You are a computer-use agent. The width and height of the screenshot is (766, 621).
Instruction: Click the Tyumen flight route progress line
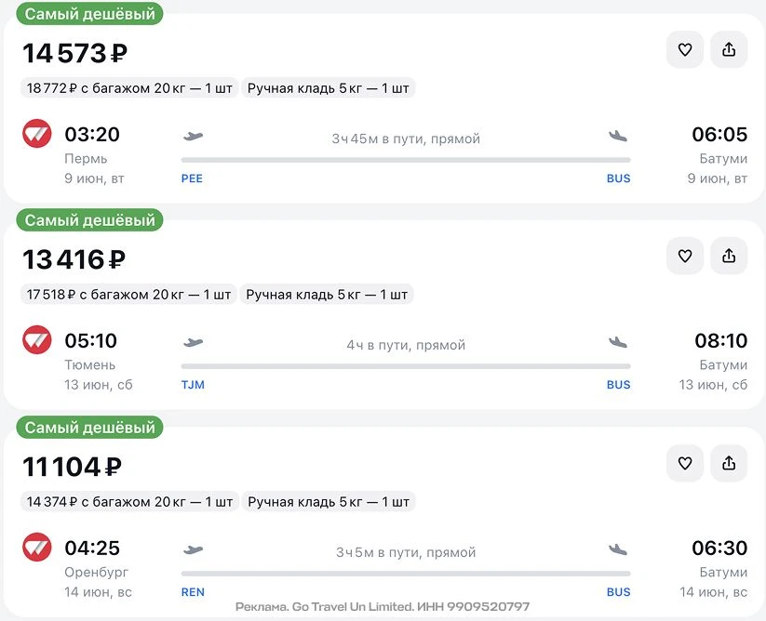[406, 366]
